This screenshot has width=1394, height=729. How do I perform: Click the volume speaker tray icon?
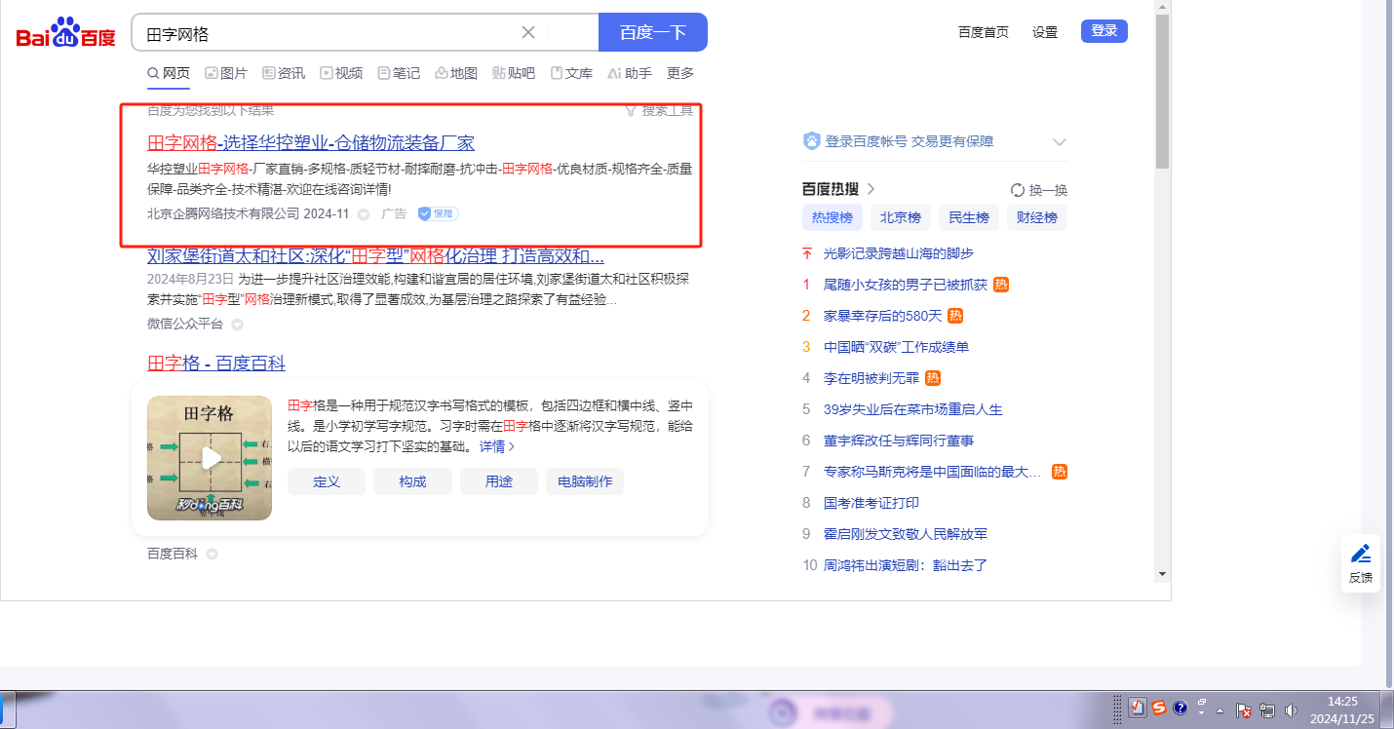pos(1292,710)
